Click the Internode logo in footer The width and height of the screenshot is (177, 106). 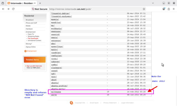(x=71, y=103)
